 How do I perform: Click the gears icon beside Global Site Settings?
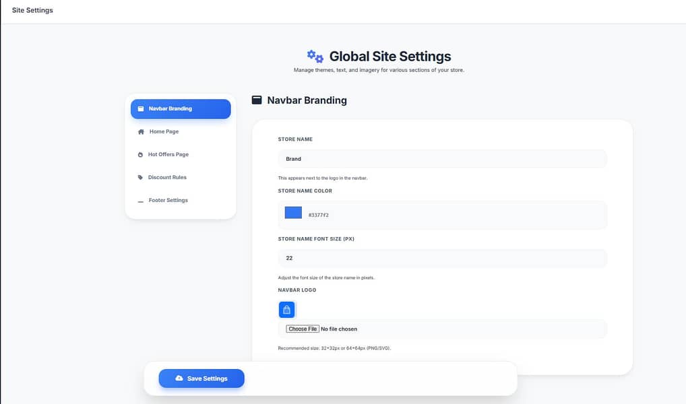tap(315, 57)
